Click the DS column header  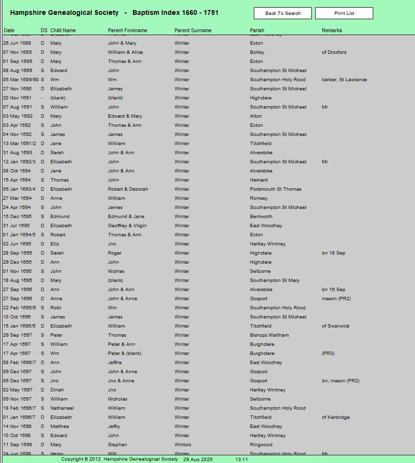[44, 30]
